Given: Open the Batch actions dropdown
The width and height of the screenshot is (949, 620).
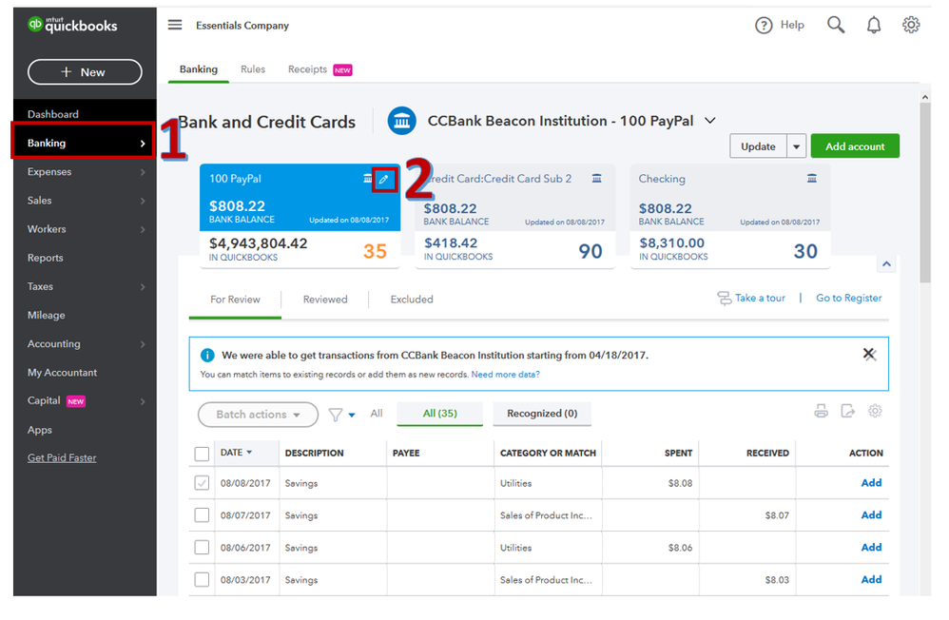Looking at the screenshot, I should 258,415.
